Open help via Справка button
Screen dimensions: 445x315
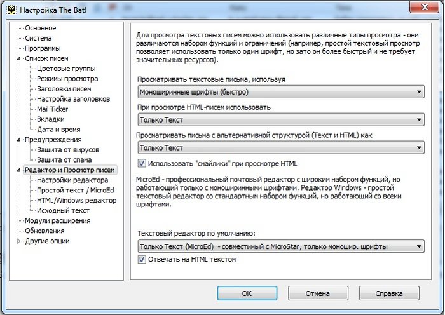click(389, 293)
